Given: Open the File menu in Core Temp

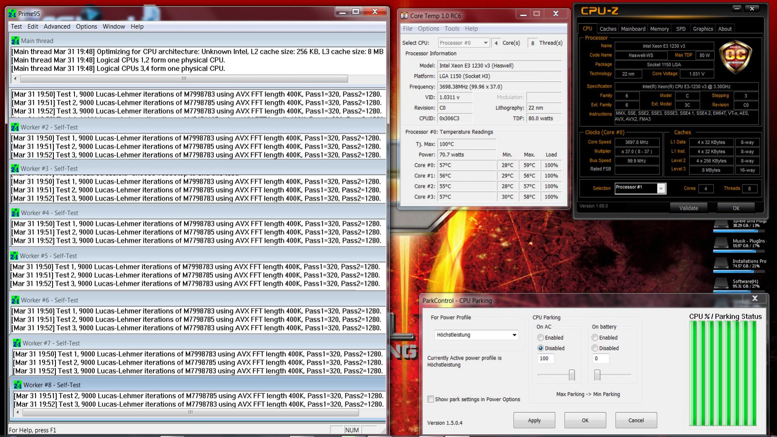Looking at the screenshot, I should [x=407, y=29].
